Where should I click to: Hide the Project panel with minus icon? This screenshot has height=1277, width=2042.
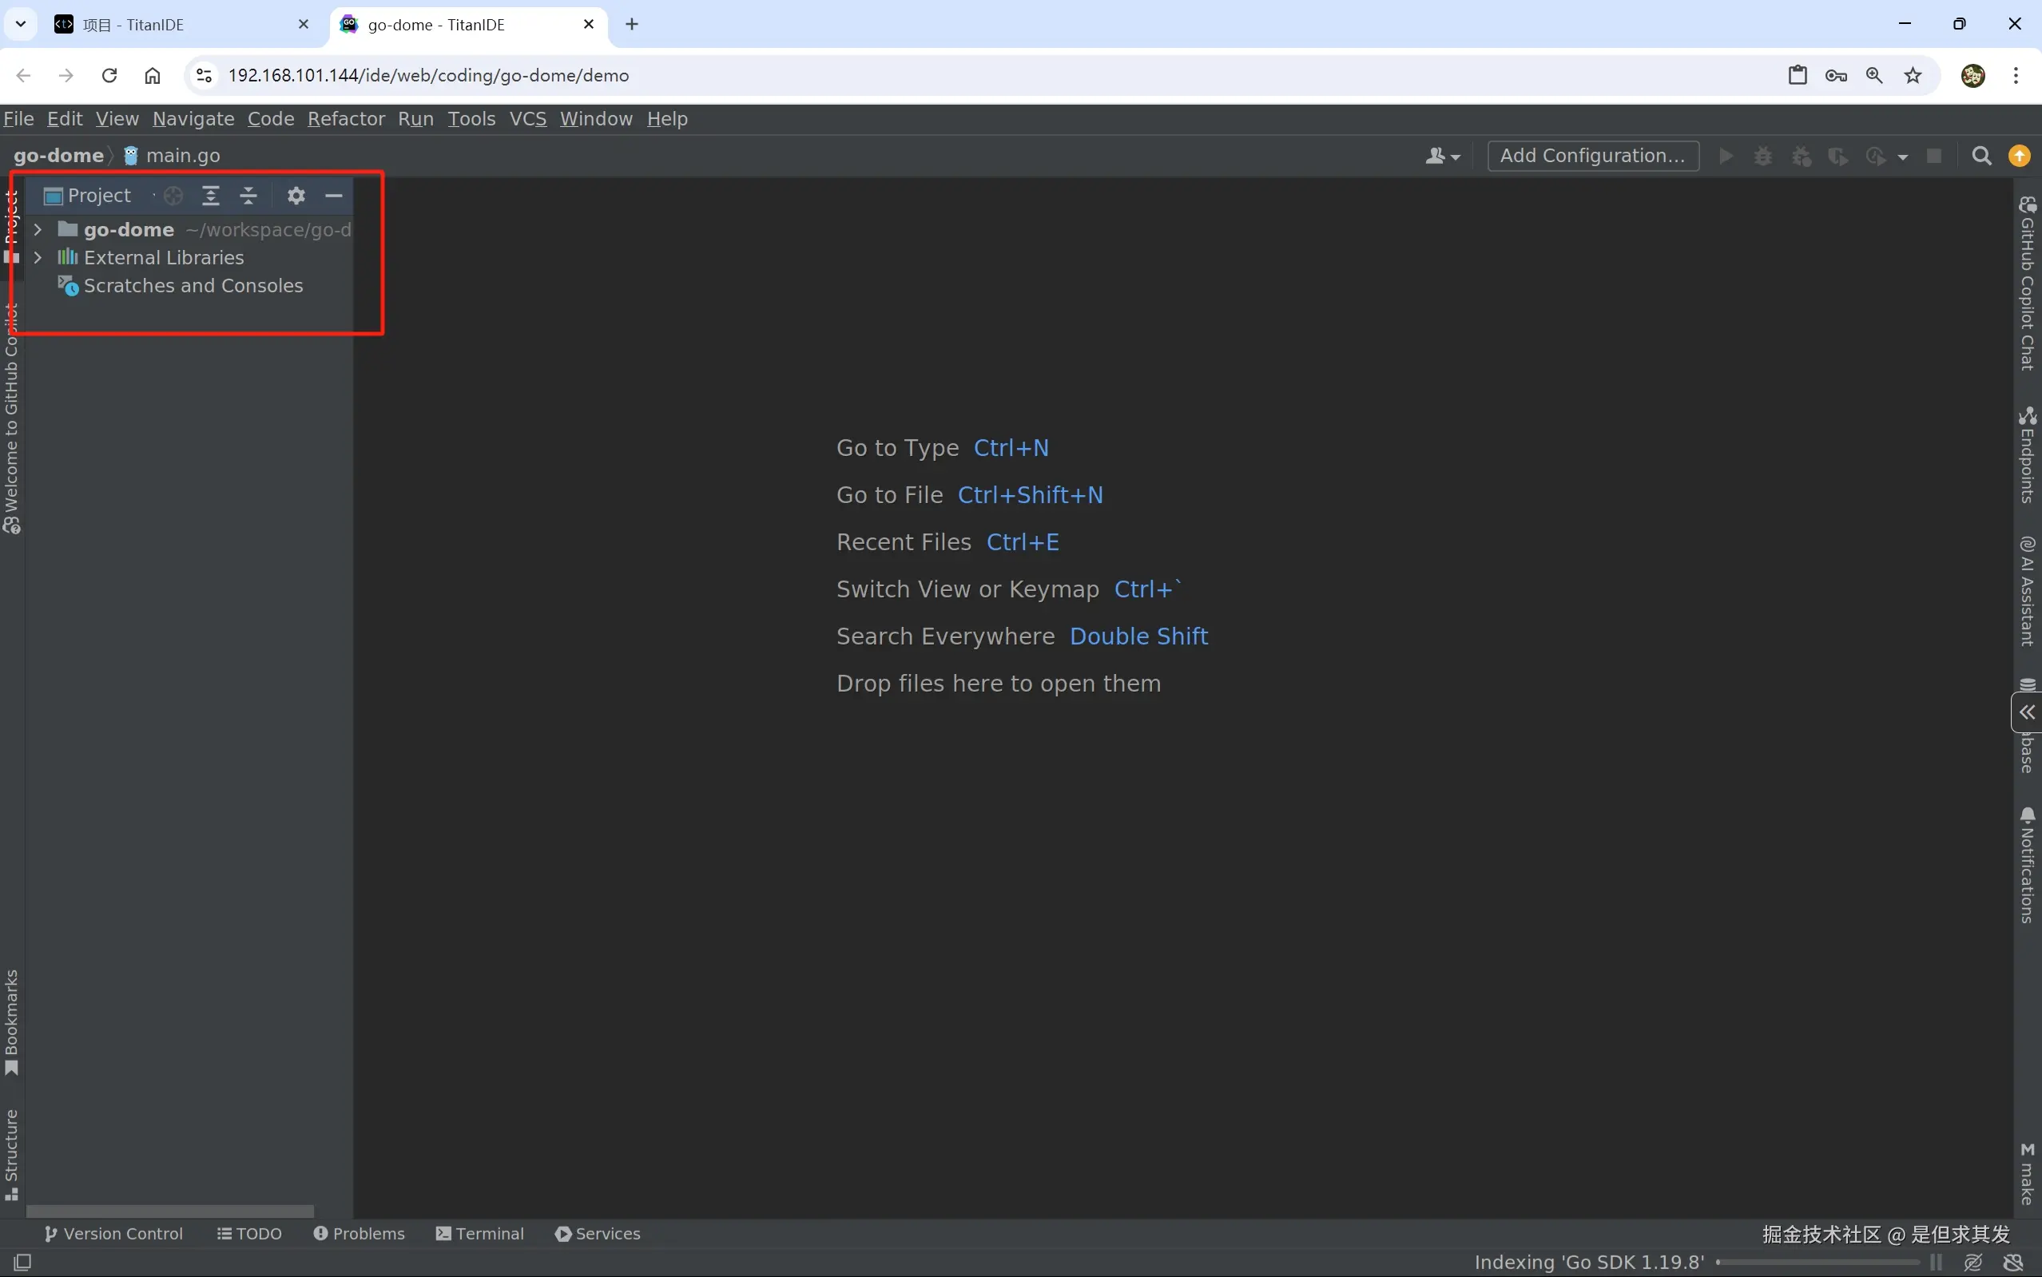pos(334,196)
